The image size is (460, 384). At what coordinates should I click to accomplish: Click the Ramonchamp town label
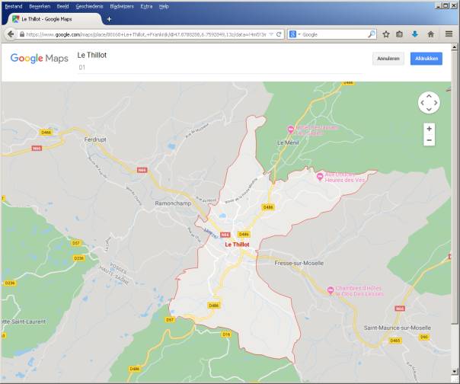pyautogui.click(x=173, y=203)
